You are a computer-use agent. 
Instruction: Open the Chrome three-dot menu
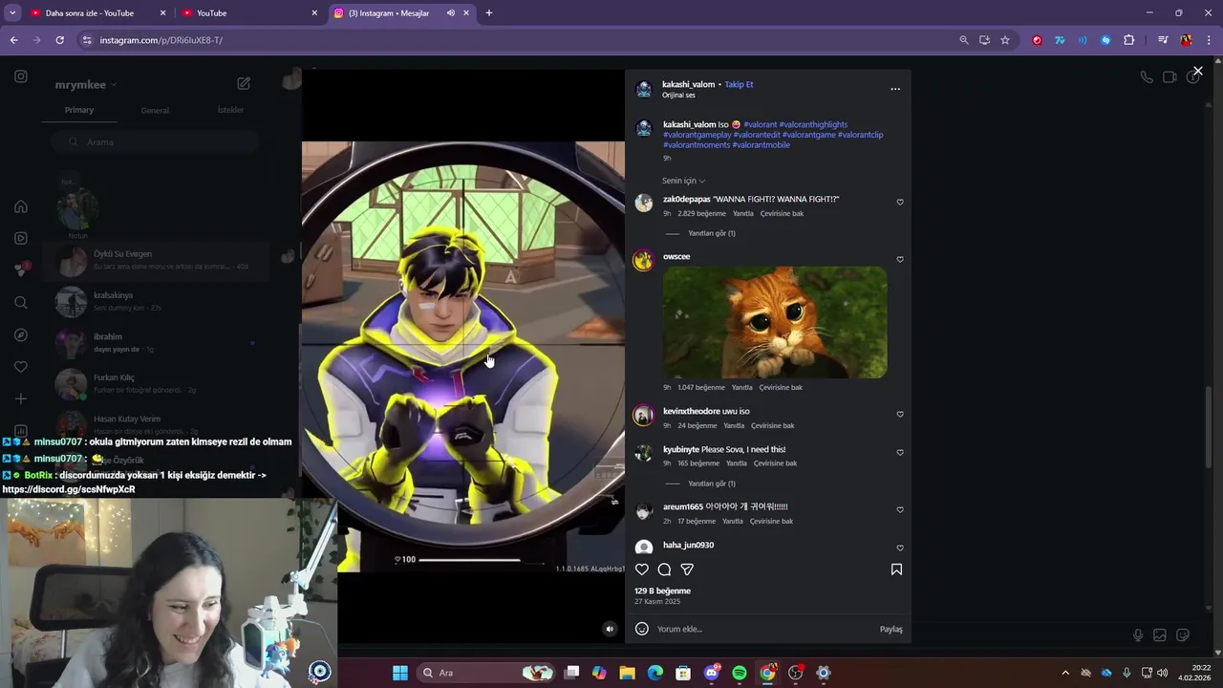coord(1210,40)
